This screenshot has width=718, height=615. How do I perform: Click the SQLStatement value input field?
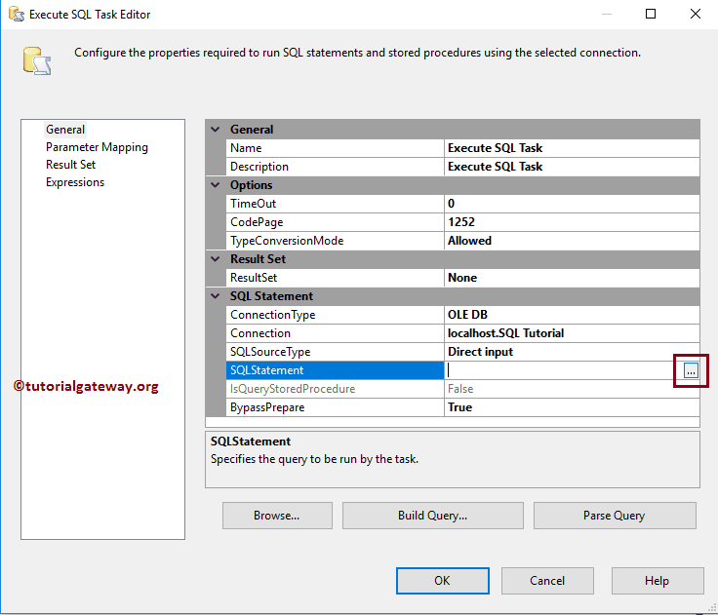coord(564,370)
